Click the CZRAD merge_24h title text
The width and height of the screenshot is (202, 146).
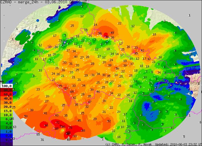click(44, 2)
